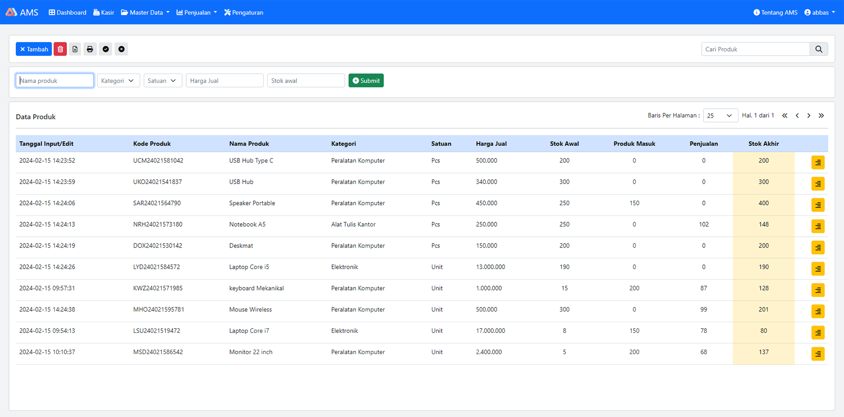Screen dimensions: 844x417
Task: Open action menu for Deskmat row
Action: point(818,248)
